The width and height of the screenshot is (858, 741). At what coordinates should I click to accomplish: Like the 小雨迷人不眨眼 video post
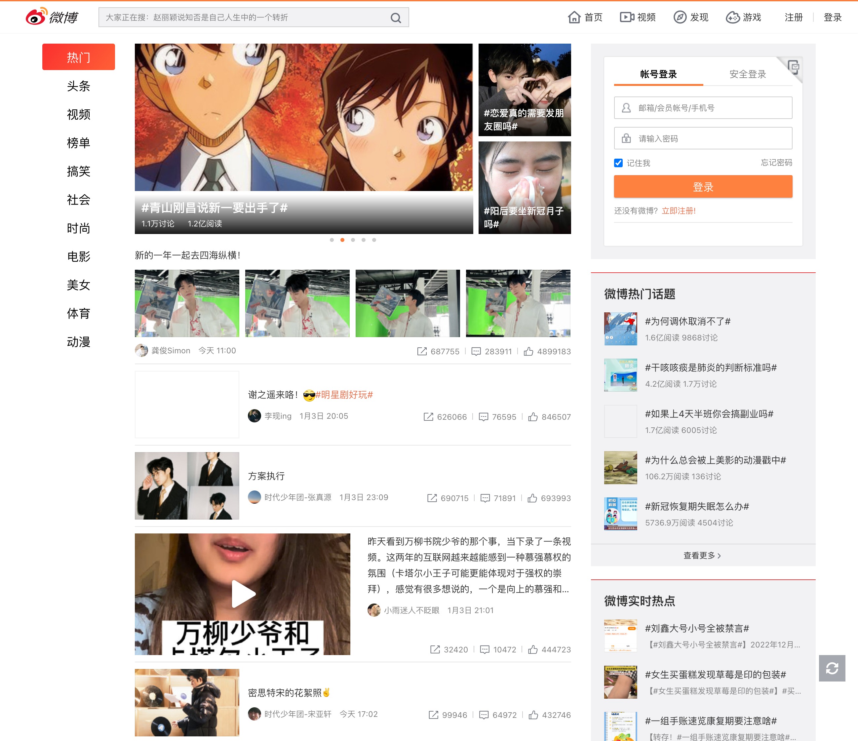(533, 649)
